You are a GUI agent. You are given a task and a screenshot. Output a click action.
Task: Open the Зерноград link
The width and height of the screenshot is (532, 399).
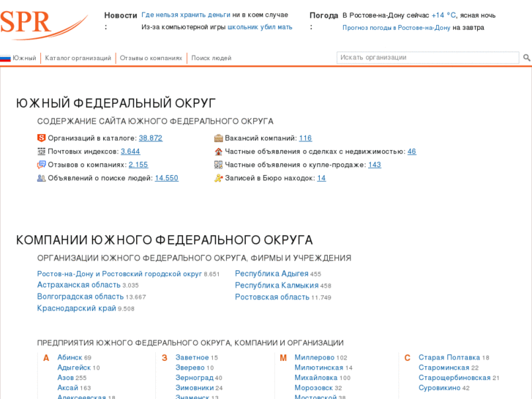(195, 378)
